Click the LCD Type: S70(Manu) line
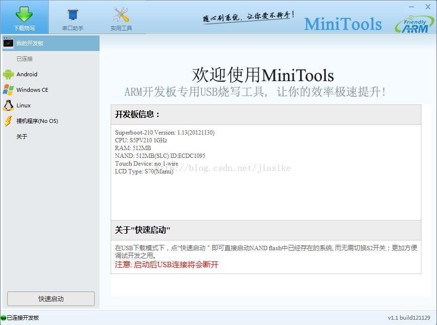Screen dimensions: 437x325 coord(144,171)
